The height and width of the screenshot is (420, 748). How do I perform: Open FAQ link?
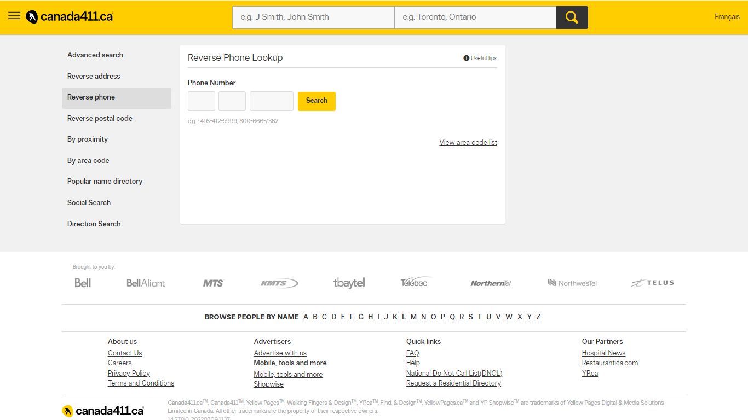click(x=412, y=353)
